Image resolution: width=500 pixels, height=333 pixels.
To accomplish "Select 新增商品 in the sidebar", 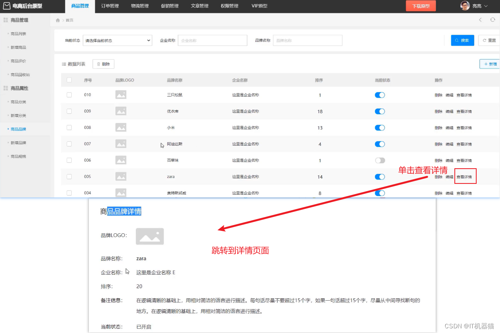I will coord(18,48).
